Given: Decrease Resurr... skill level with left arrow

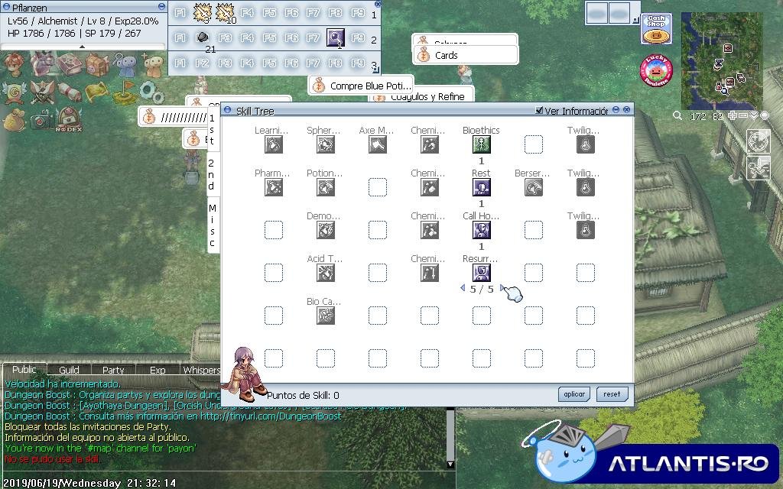Looking at the screenshot, I should tap(463, 288).
